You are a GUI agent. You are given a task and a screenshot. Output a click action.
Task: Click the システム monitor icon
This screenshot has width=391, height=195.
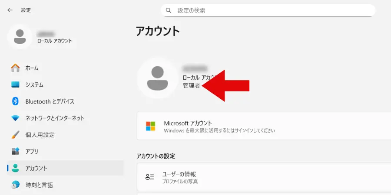(15, 84)
